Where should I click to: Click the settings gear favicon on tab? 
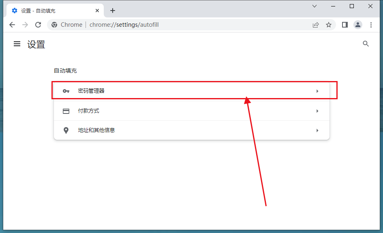(15, 11)
